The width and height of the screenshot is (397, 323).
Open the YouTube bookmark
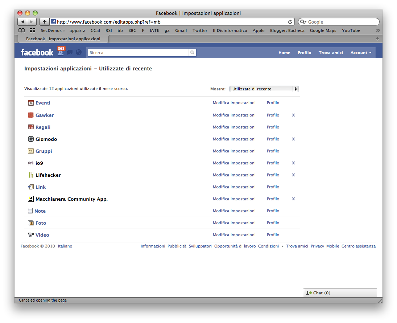tap(351, 30)
